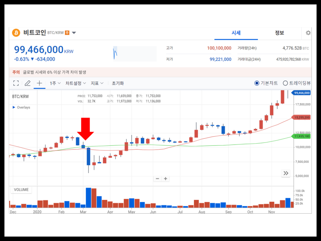This screenshot has height=241, width=321.
Task: Click the Mar label on time axis
Action: [x=83, y=212]
